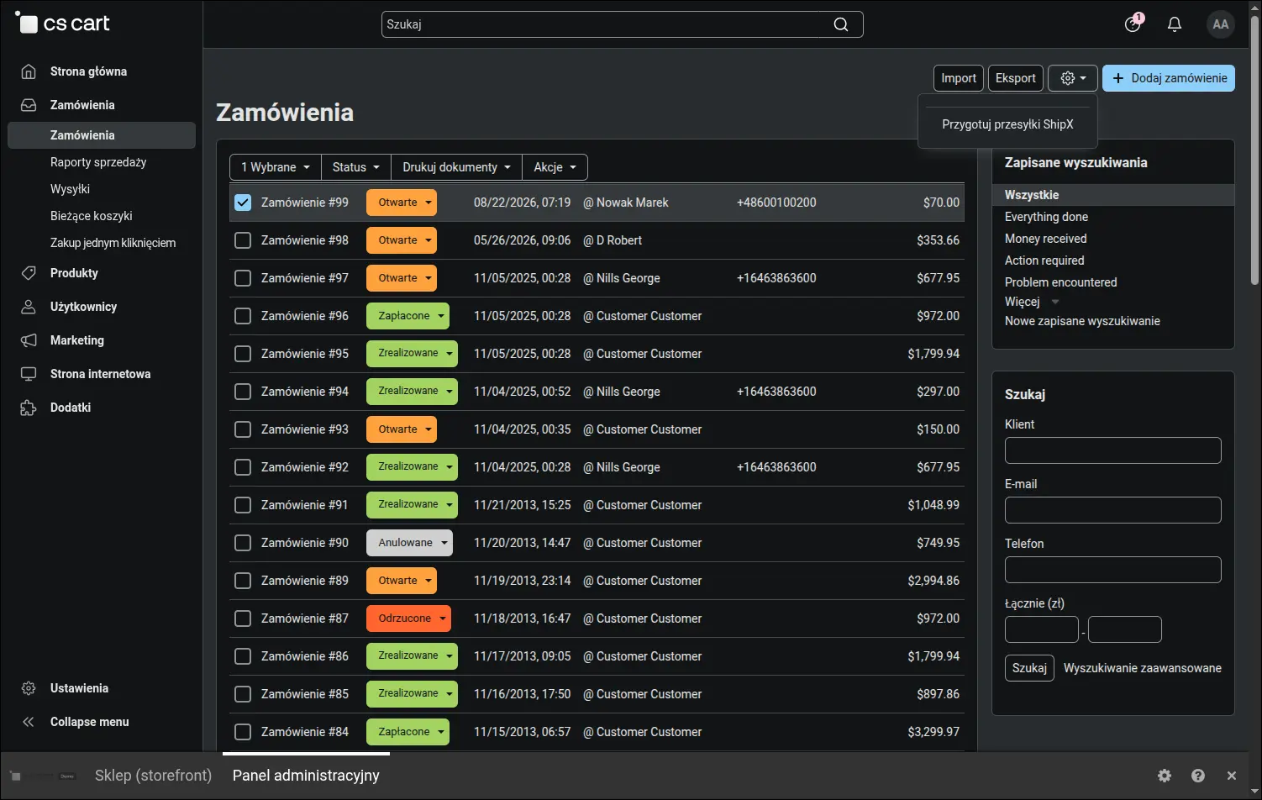Click the help question mark in bottom bar
This screenshot has height=800, width=1262.
1198,776
